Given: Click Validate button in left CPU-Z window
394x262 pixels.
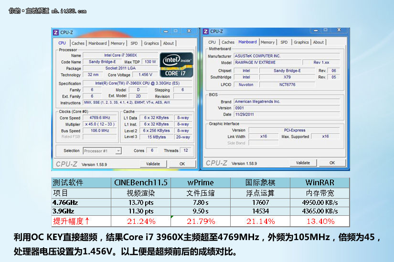Looking at the screenshot, I should [153, 164].
